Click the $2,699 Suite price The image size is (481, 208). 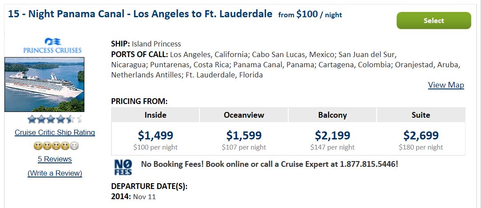[421, 135]
